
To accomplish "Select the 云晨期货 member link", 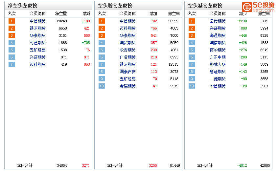I will click(218, 21).
